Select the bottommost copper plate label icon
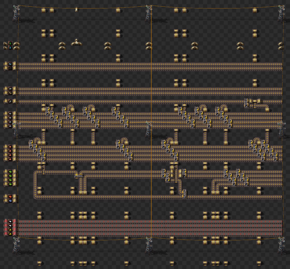 point(10,159)
